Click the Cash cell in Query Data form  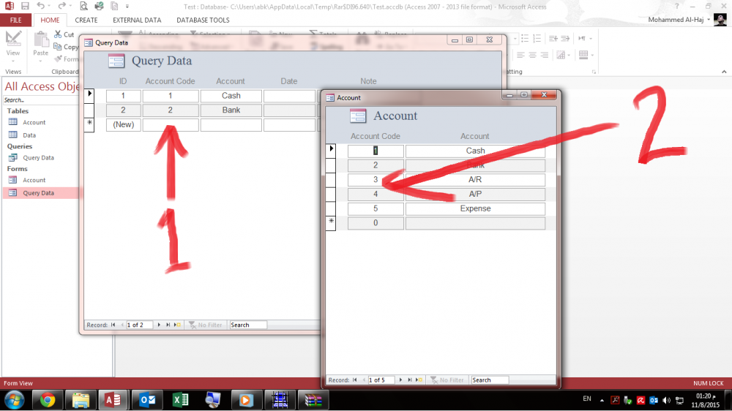point(231,96)
